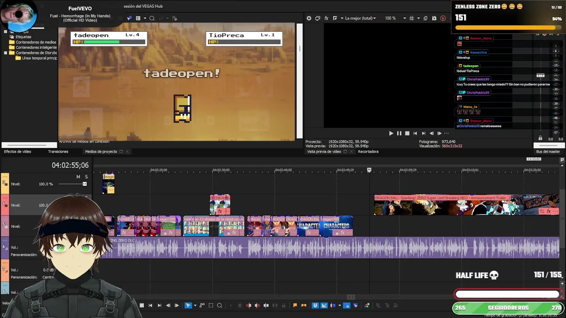
Task: Select Vista previa de vídeo tab
Action: click(x=324, y=151)
